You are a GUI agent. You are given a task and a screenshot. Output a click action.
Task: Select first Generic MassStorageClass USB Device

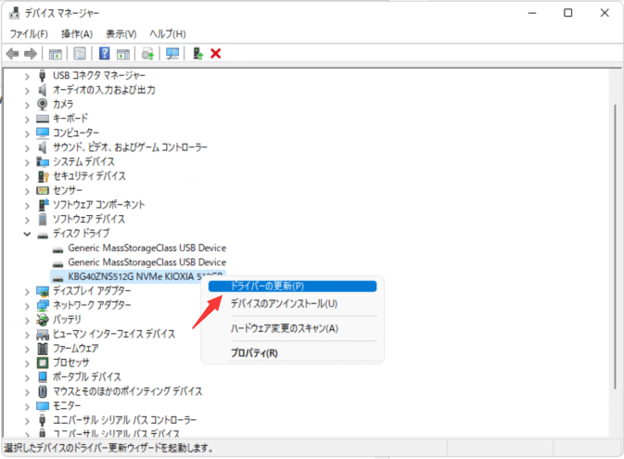pyautogui.click(x=146, y=248)
